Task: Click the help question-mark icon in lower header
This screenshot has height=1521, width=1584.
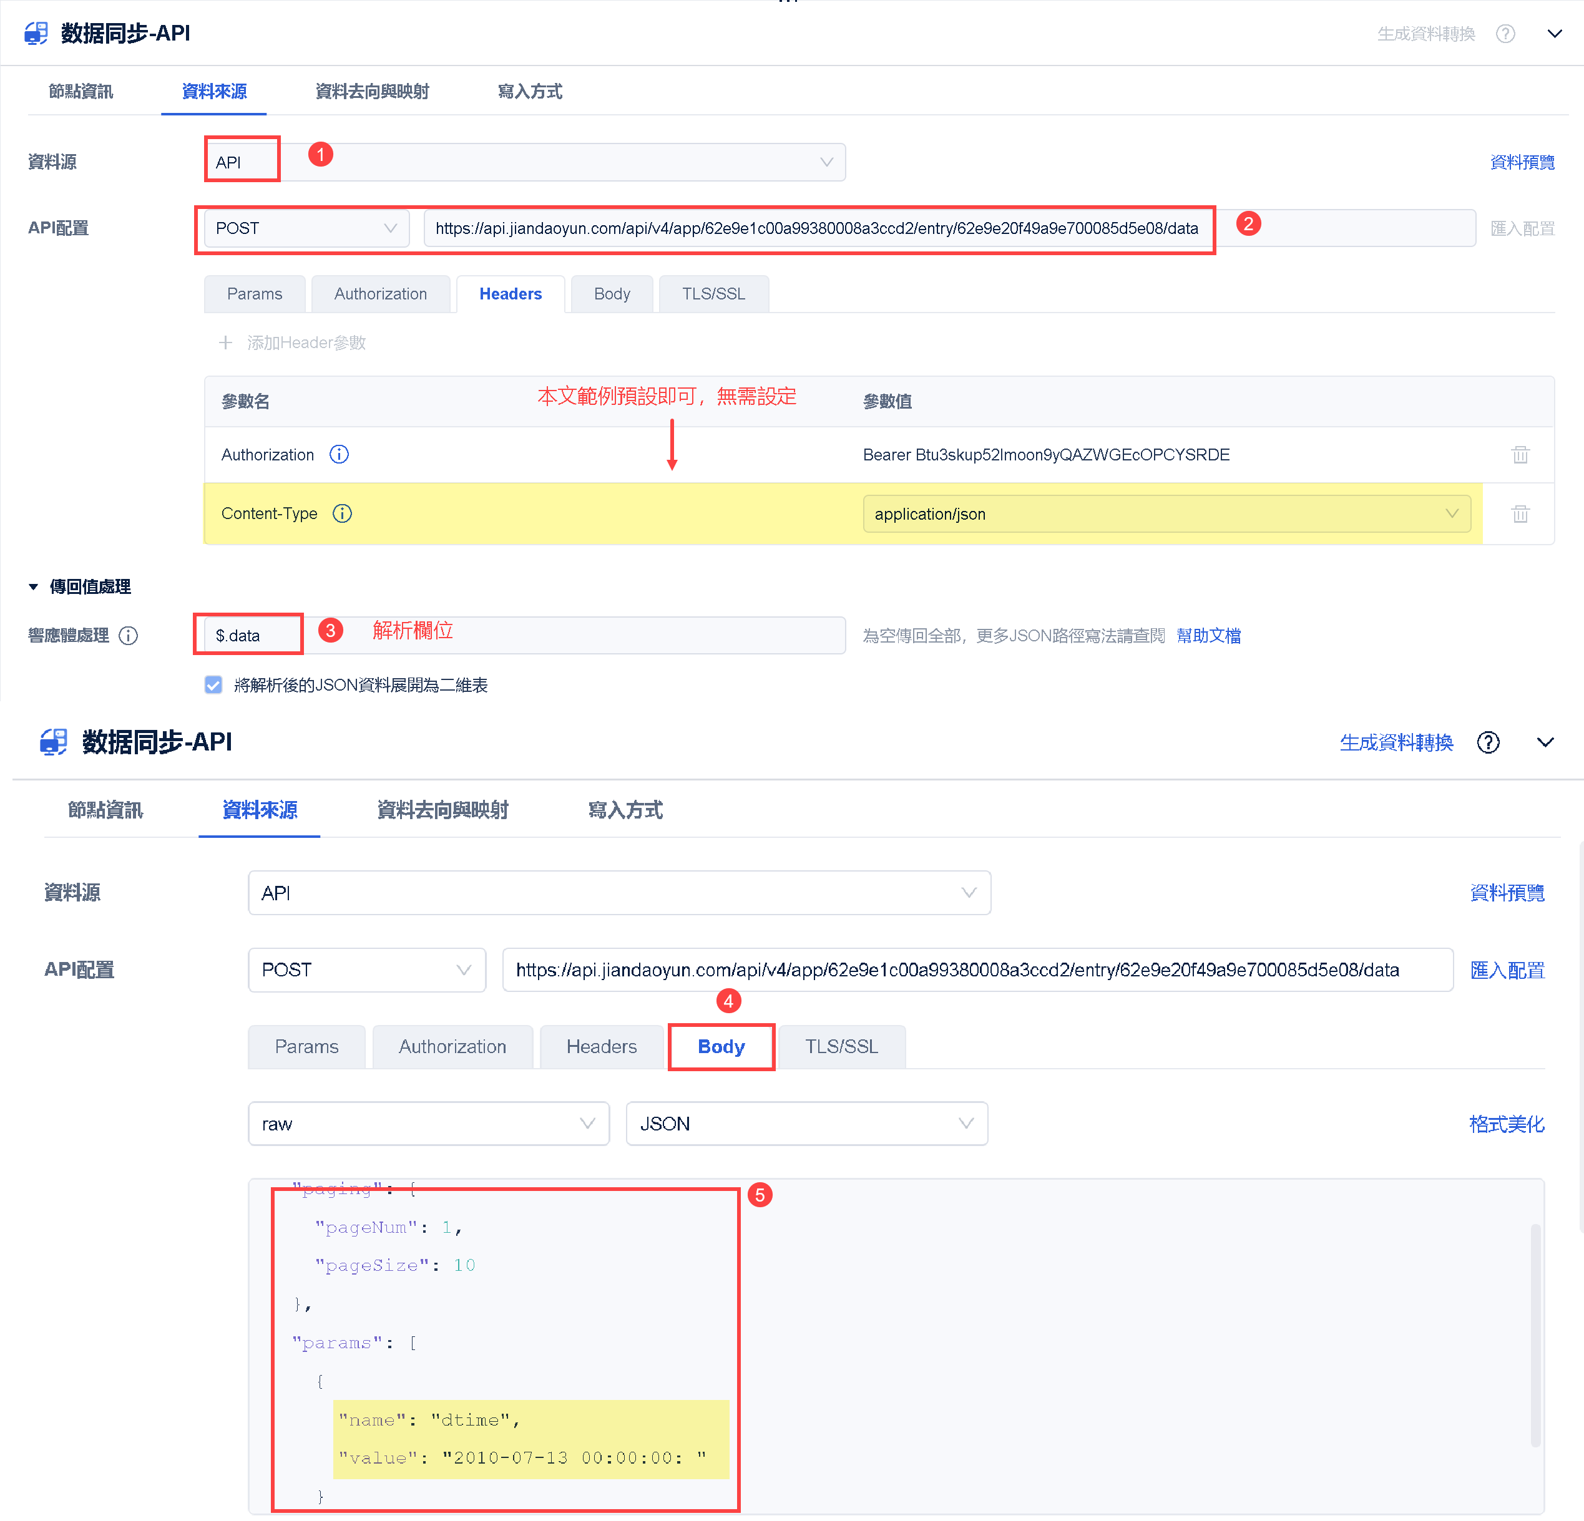Action: click(x=1488, y=742)
